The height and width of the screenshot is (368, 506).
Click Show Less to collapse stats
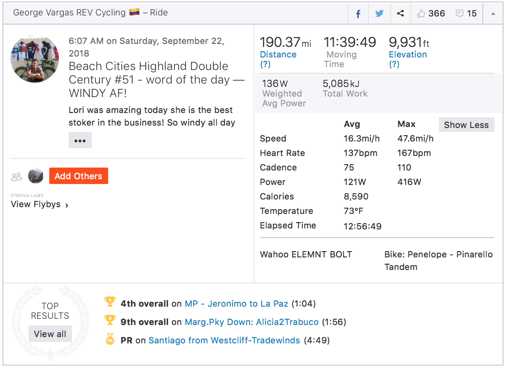click(x=466, y=125)
